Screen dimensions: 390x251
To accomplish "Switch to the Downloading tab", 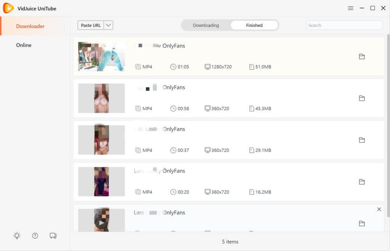I will click(x=206, y=25).
